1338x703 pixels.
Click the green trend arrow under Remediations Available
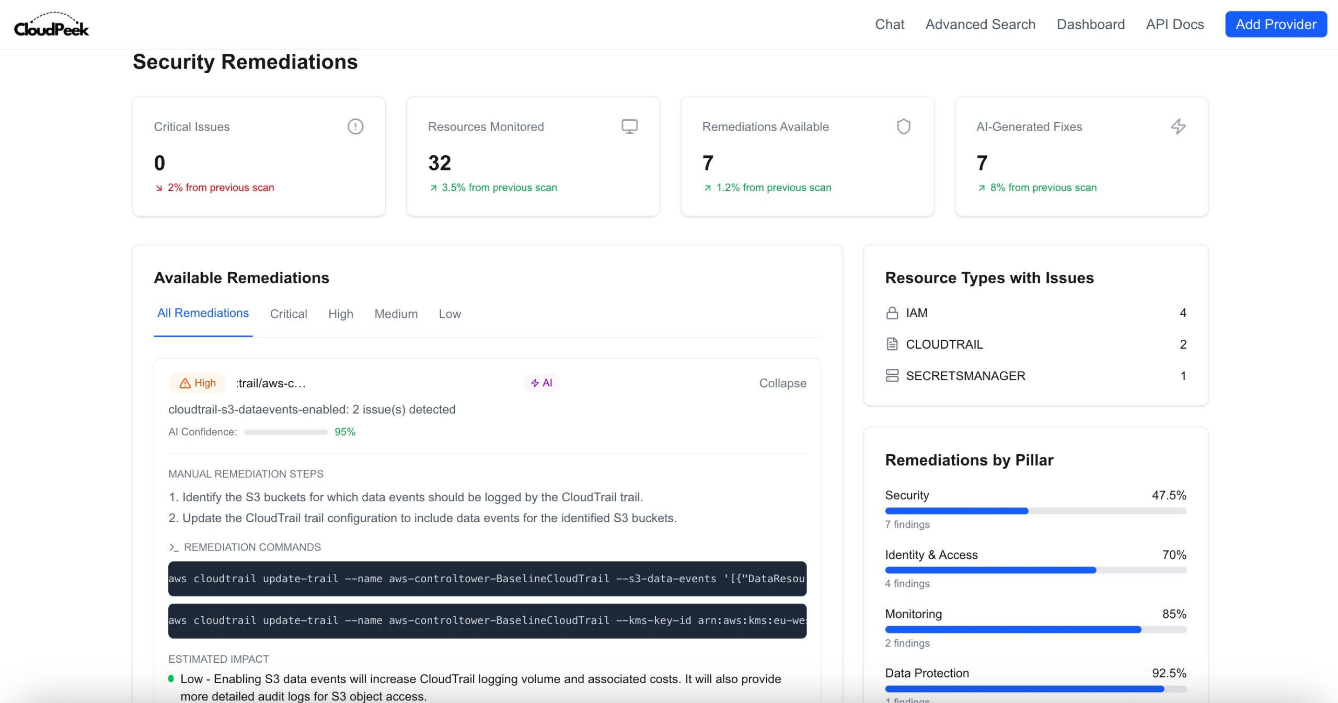click(707, 188)
